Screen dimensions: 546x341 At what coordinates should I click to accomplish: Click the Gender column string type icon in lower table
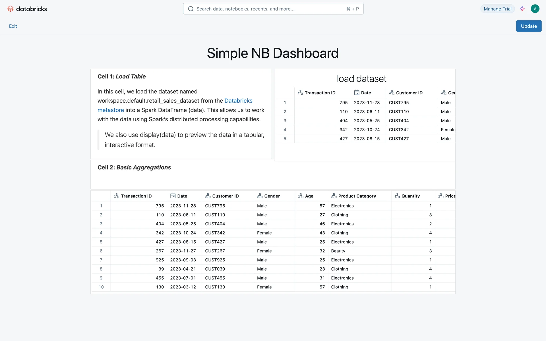[x=260, y=196]
